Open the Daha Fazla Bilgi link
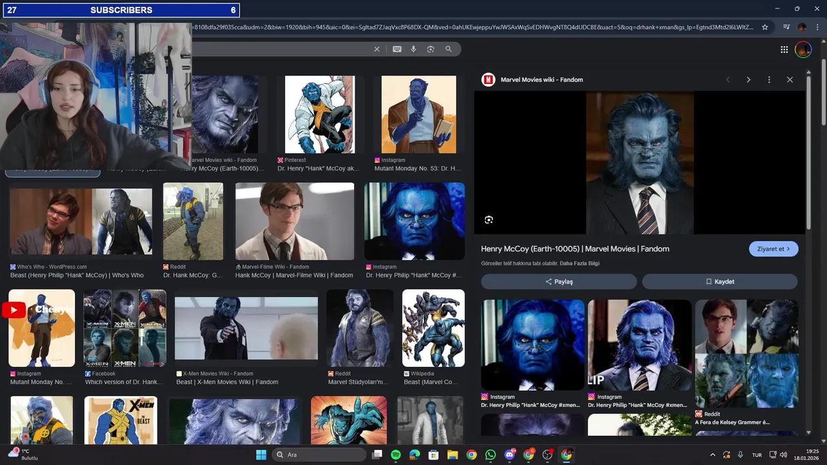This screenshot has width=827, height=465. tap(579, 263)
